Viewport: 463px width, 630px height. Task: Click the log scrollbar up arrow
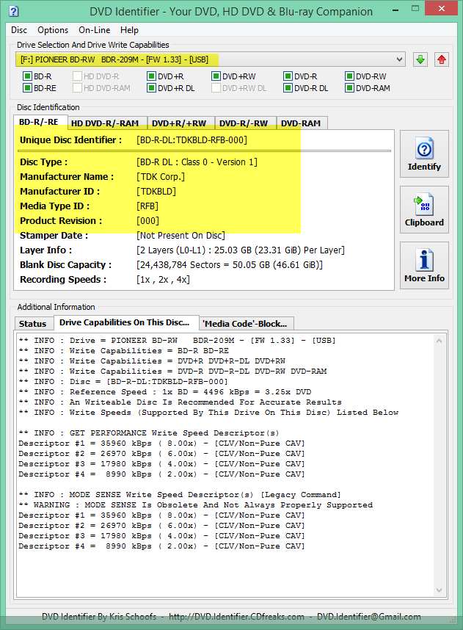(439, 341)
